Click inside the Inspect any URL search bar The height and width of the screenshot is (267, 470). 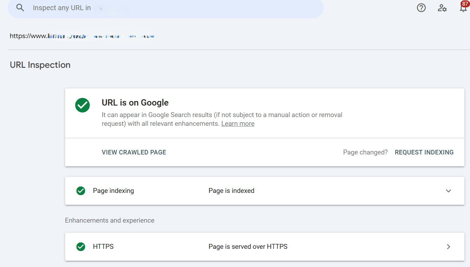140,8
